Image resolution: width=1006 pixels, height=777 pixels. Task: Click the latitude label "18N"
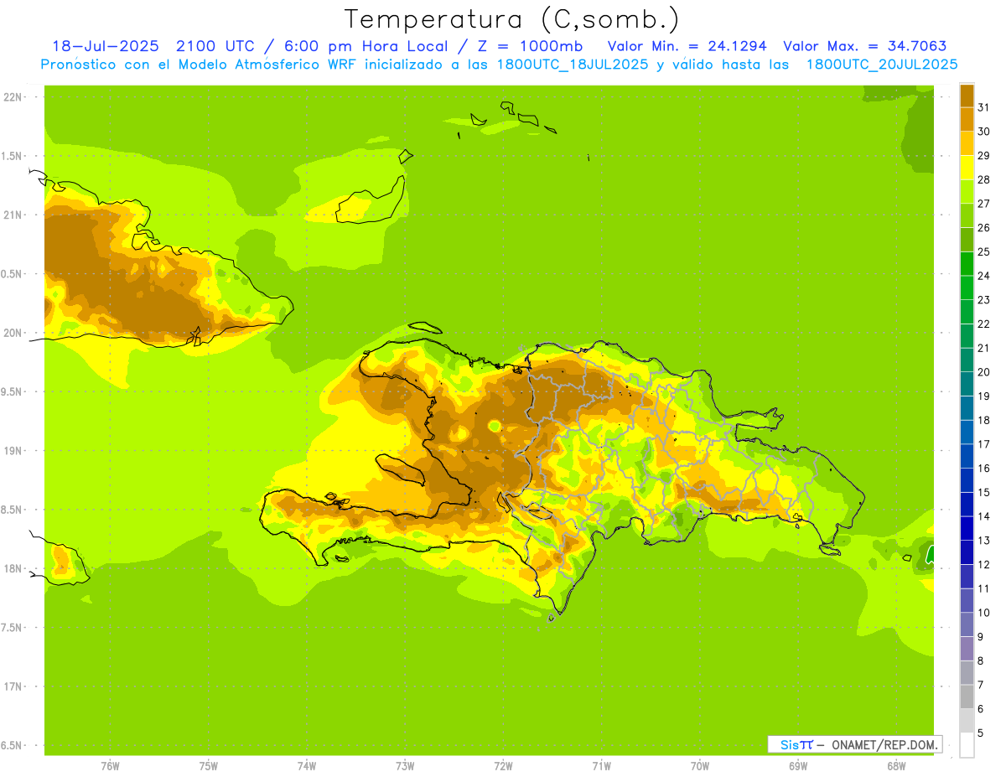(13, 568)
